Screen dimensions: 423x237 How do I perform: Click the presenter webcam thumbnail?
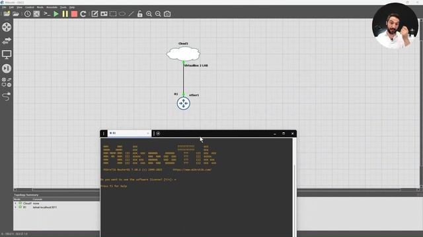point(395,26)
